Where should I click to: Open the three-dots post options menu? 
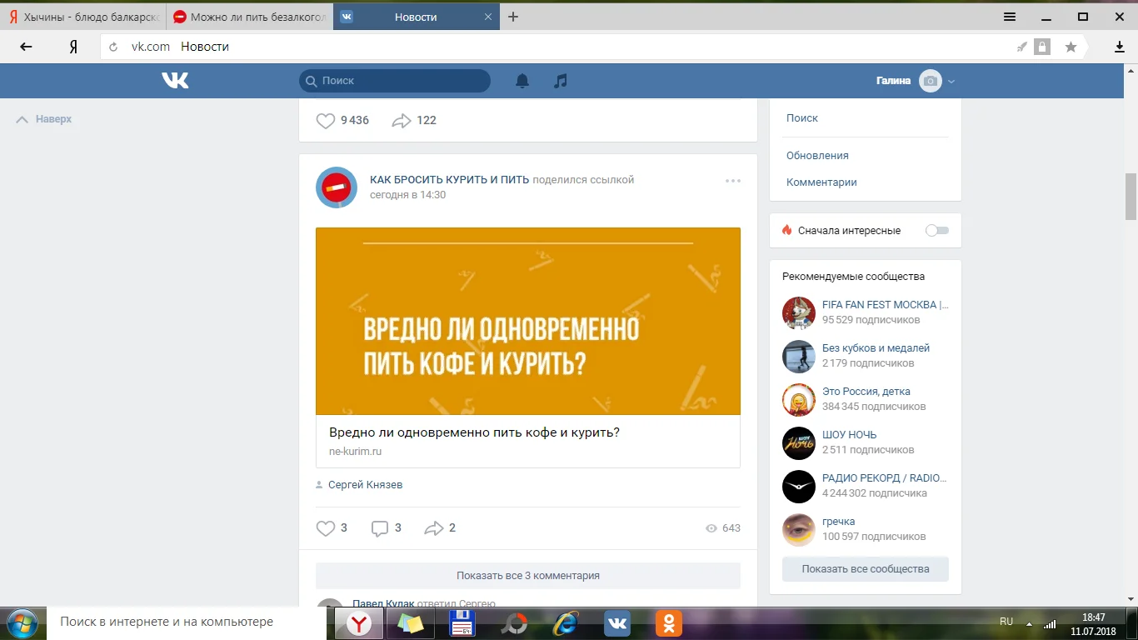click(x=732, y=181)
